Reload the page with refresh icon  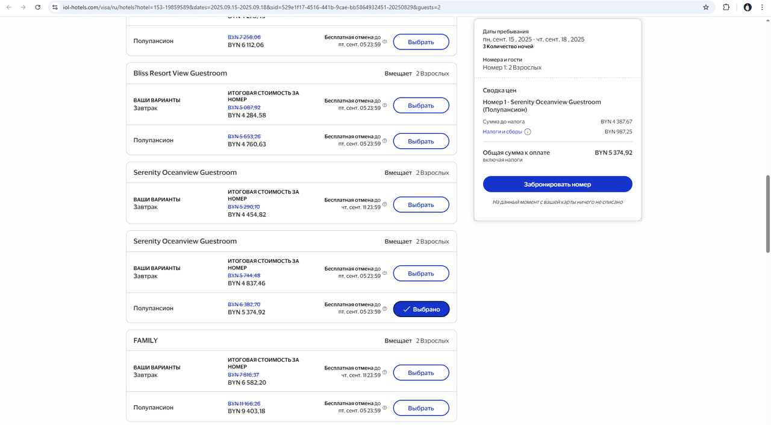[37, 7]
